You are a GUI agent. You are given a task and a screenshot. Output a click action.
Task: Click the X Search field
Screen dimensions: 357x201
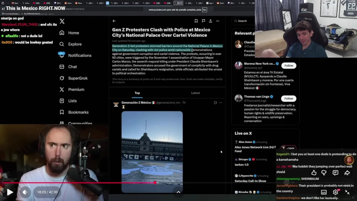pyautogui.click(x=243, y=21)
